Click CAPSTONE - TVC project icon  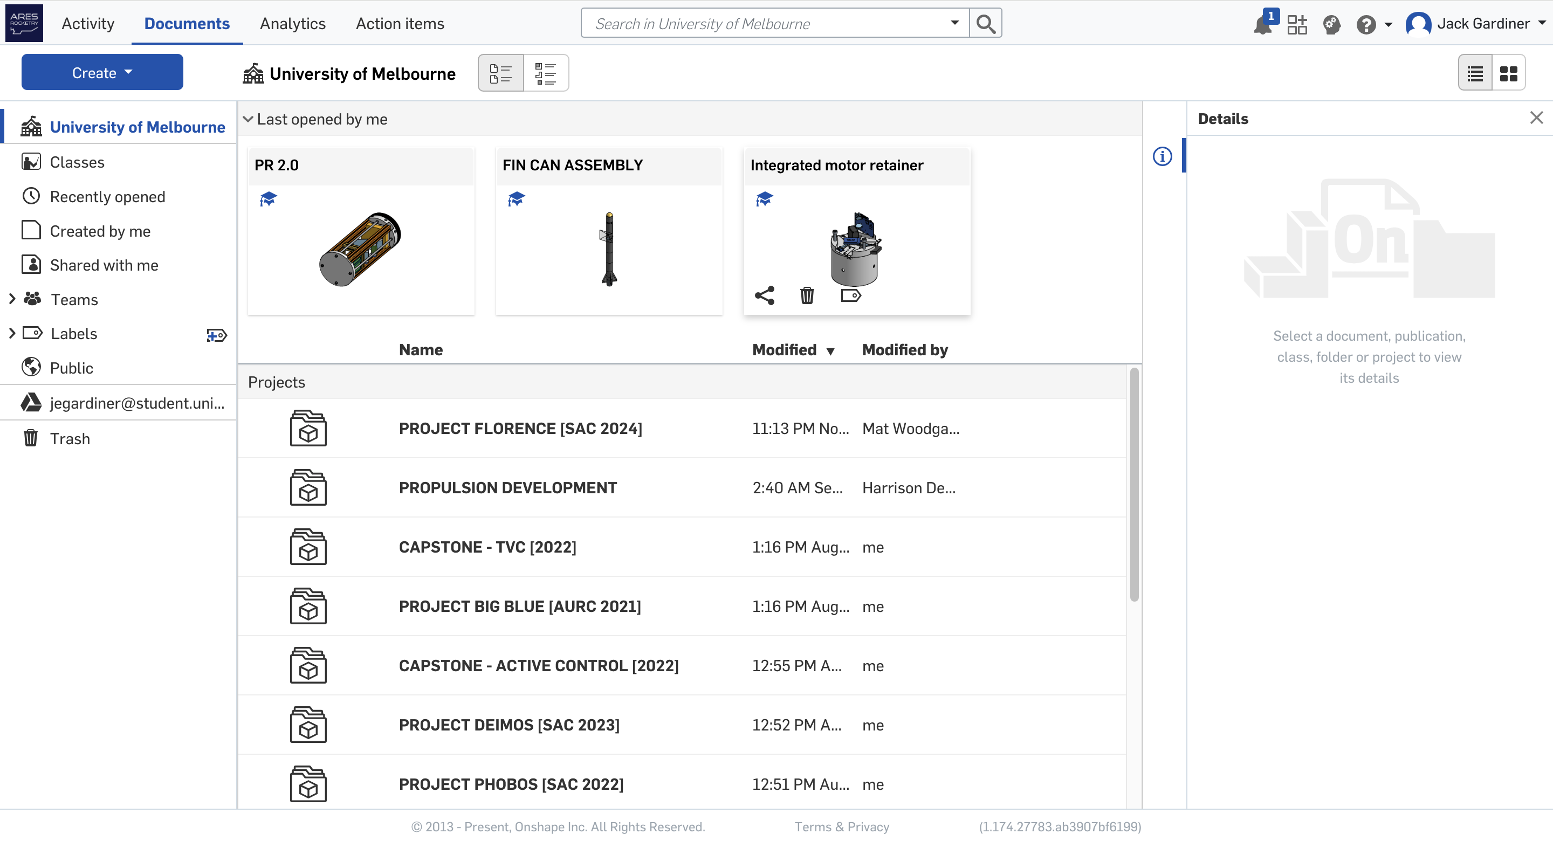click(x=308, y=547)
